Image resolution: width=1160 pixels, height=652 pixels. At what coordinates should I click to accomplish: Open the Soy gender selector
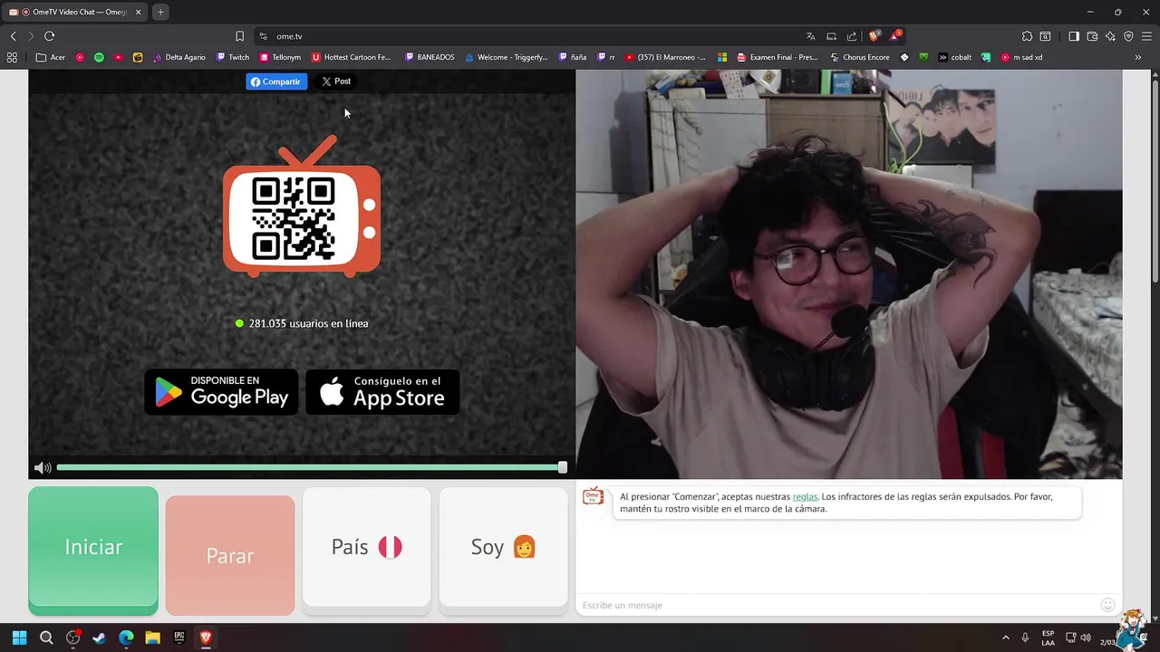(x=503, y=548)
